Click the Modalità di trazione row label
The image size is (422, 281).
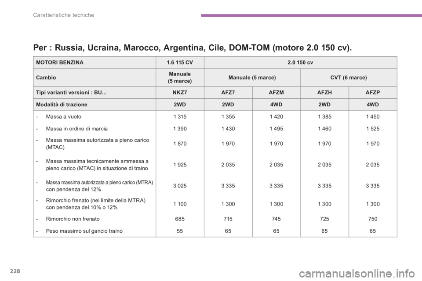click(62, 104)
